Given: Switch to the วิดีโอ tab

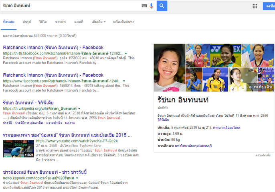Looking at the screenshot, I should tap(43, 22).
